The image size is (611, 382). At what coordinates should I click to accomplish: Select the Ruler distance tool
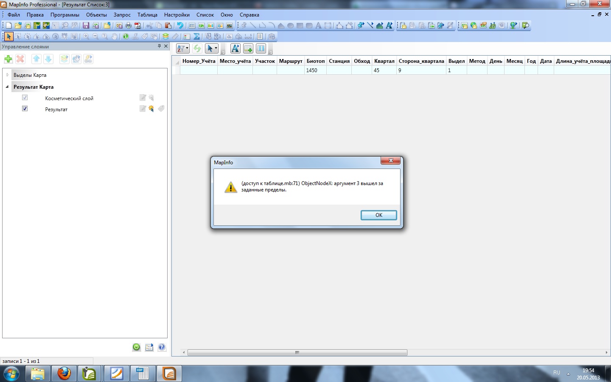tap(175, 37)
